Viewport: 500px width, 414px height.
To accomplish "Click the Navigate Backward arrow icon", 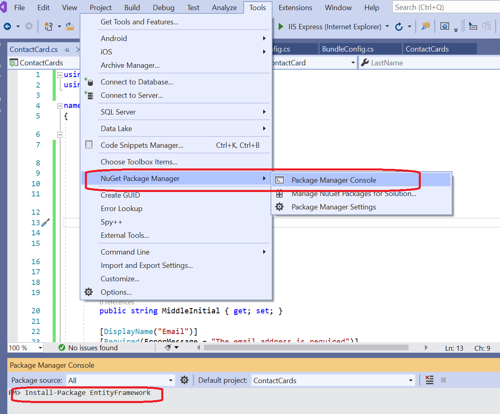I will [7, 26].
